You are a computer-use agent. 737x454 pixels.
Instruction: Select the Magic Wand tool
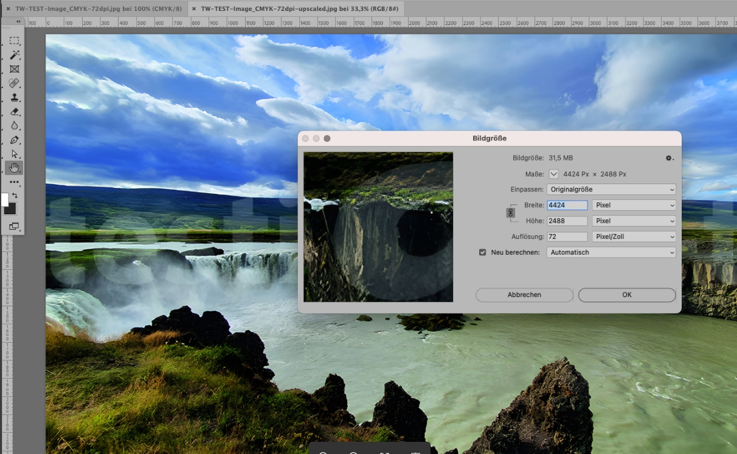14,55
